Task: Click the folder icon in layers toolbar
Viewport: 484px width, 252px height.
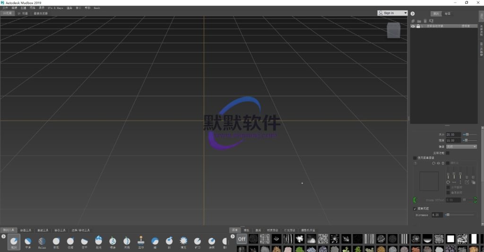Action: [x=419, y=21]
